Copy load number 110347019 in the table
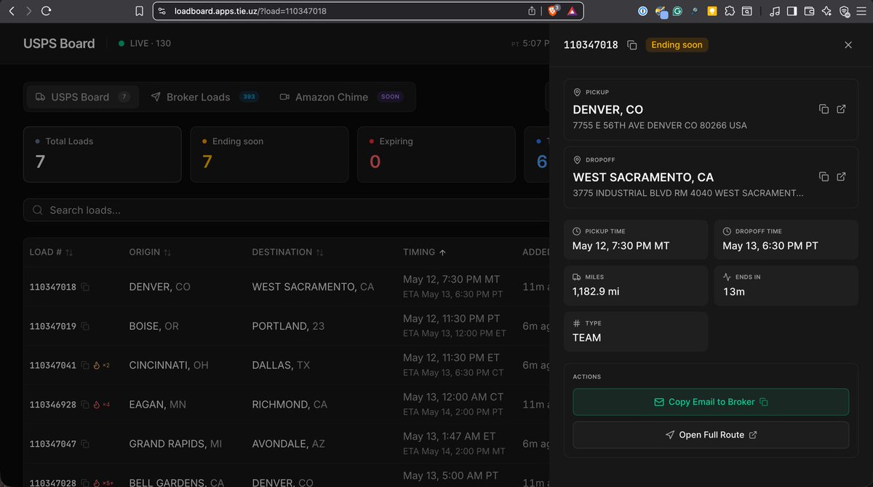Screen dimensions: 873x487 85,327
